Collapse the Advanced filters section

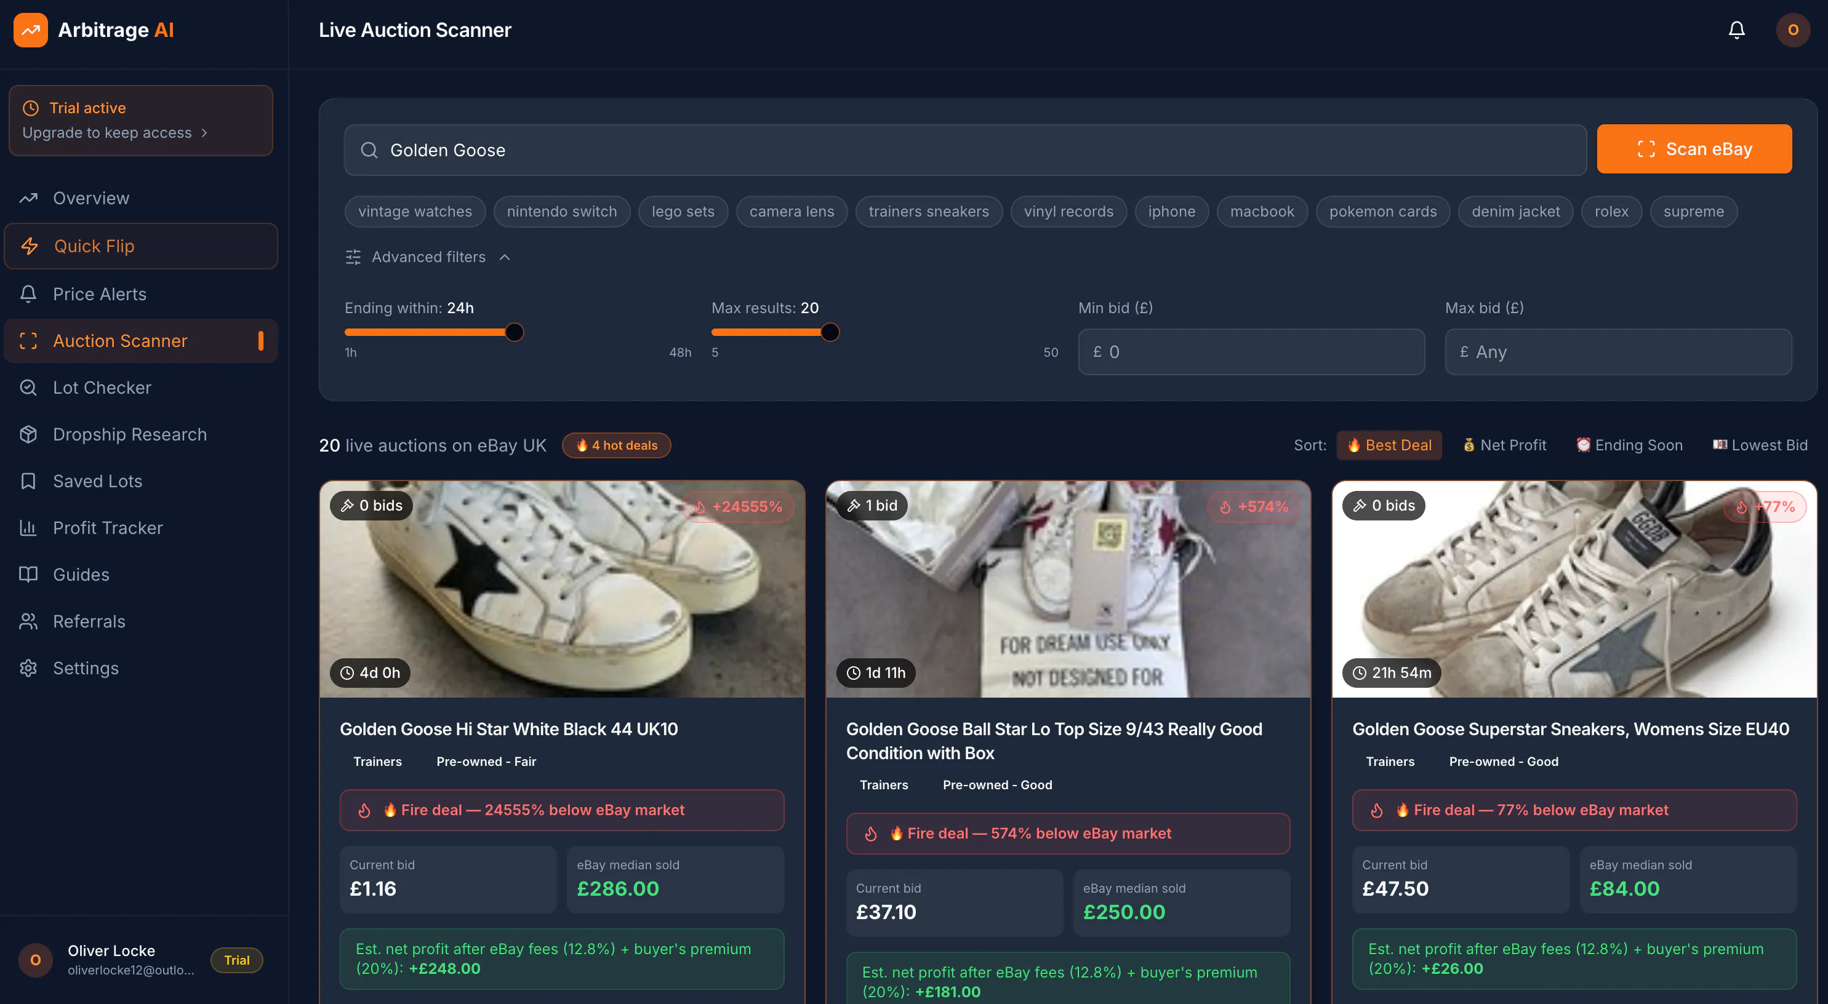pos(428,257)
